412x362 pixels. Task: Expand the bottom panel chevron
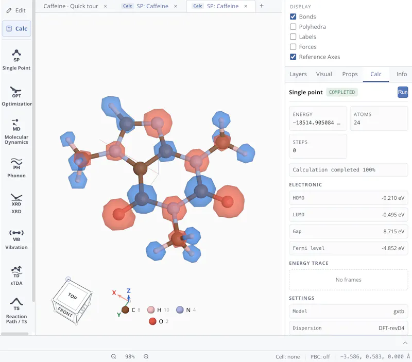(x=405, y=343)
